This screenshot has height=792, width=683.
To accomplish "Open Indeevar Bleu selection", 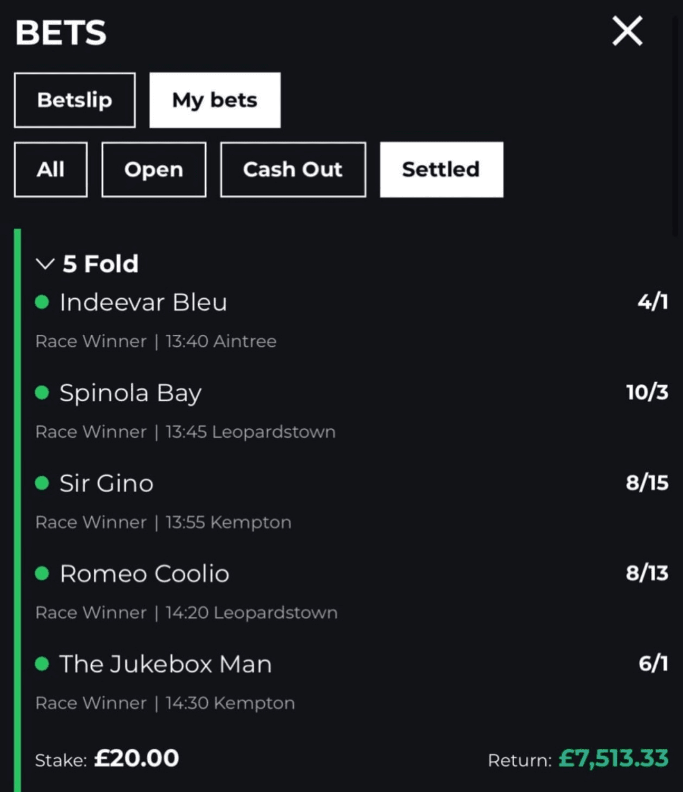I will pos(143,303).
